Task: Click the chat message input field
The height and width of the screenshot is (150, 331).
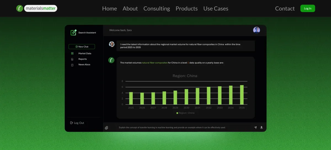Action: 182,127
